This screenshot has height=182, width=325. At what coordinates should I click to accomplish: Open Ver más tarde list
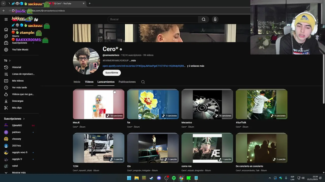coord(19,87)
